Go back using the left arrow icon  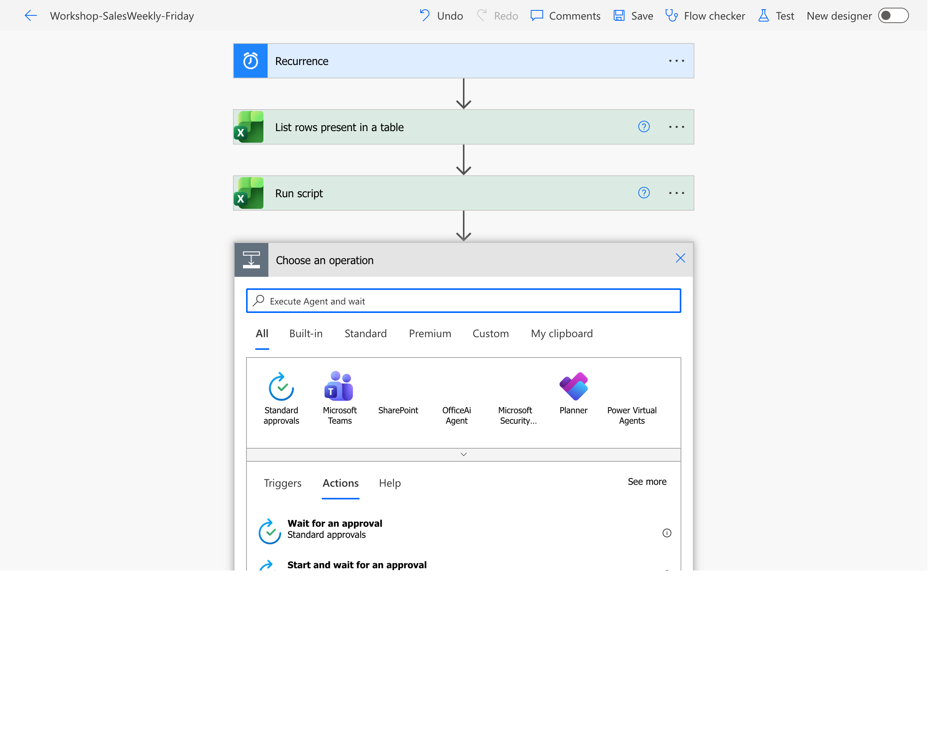(x=30, y=16)
